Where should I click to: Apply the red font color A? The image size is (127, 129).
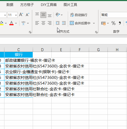[11, 23]
